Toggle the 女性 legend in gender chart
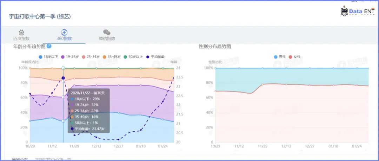The height and width of the screenshot is (161, 379). click(295, 57)
